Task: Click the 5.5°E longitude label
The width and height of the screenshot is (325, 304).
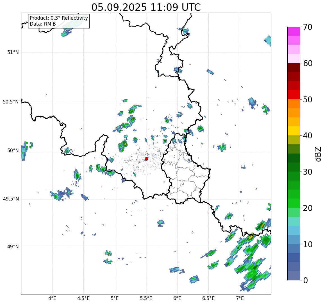Action: 146,298
